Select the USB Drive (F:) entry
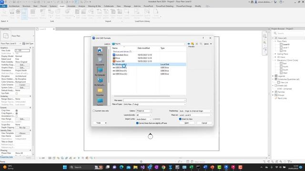Image resolution: width=305 pixels, height=171 pixels. (x=120, y=71)
